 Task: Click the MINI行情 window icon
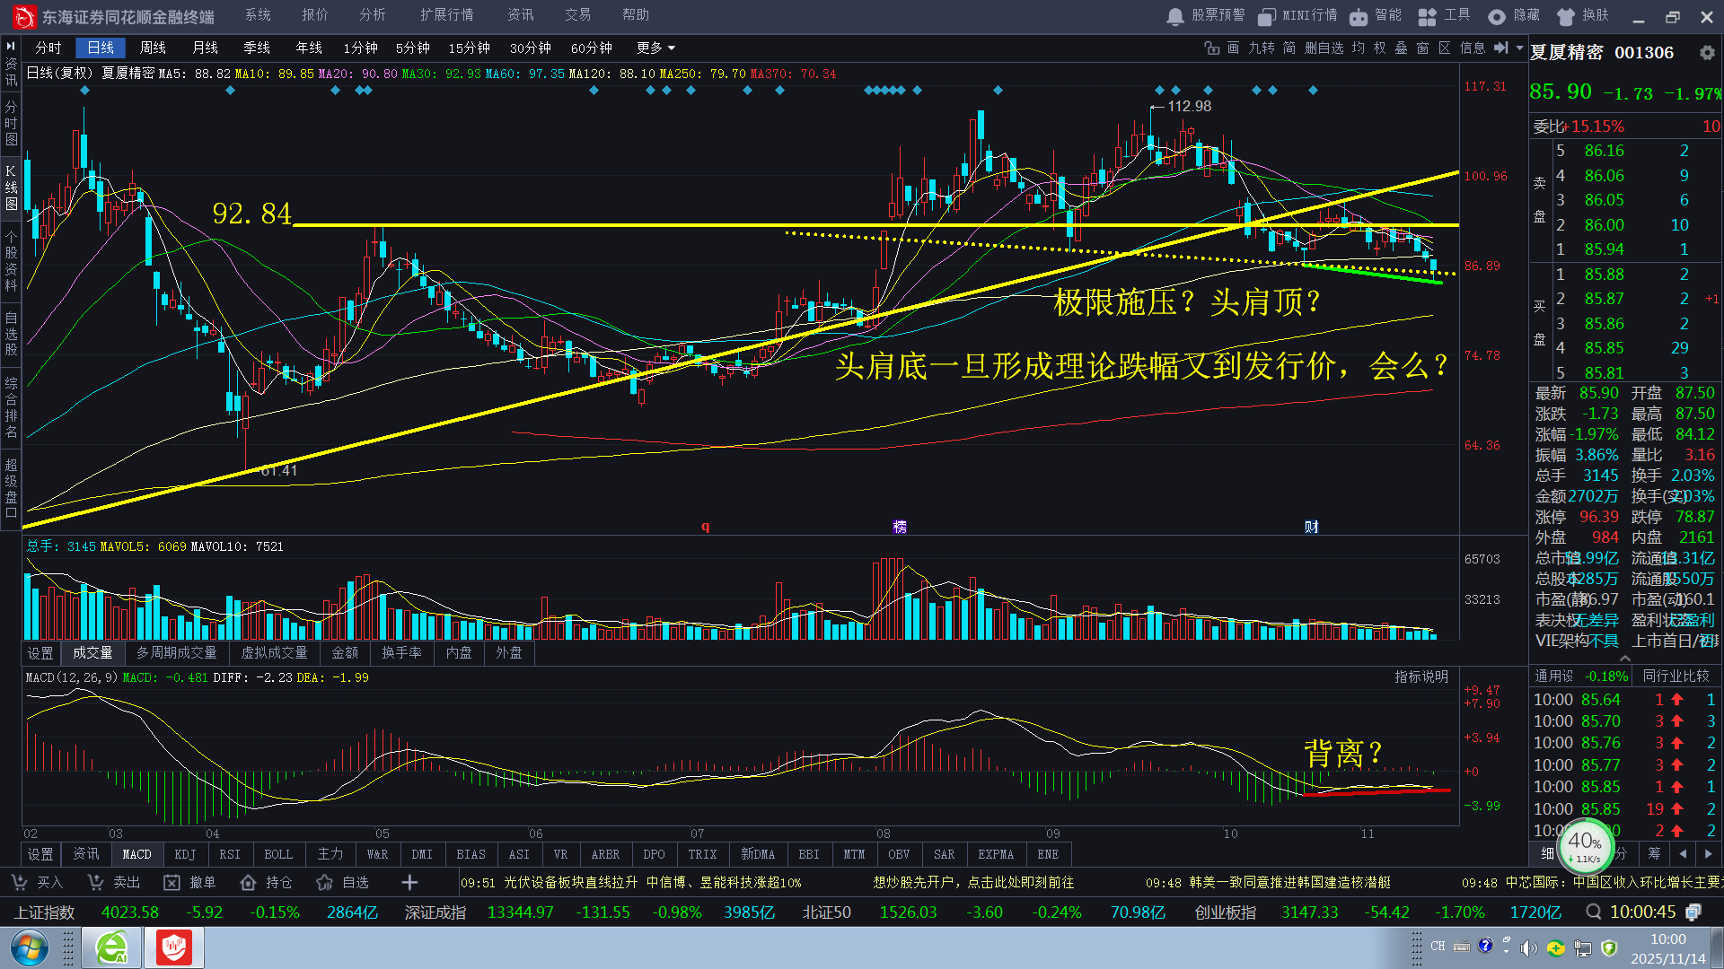pyautogui.click(x=1266, y=16)
